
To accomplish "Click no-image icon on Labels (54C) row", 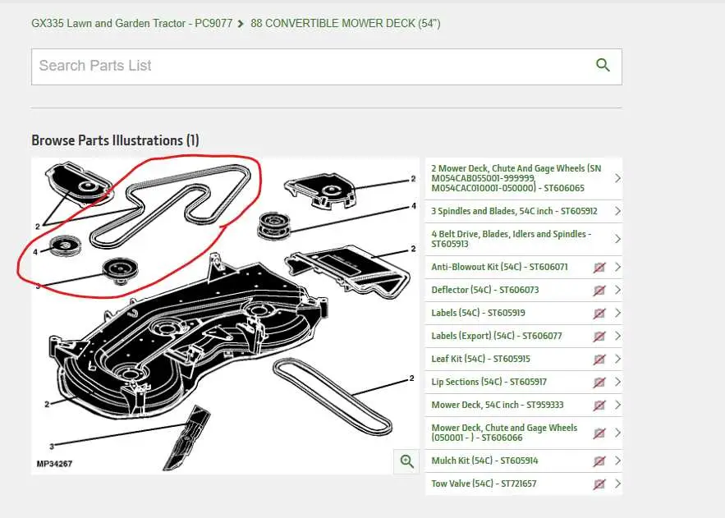I will coord(599,314).
